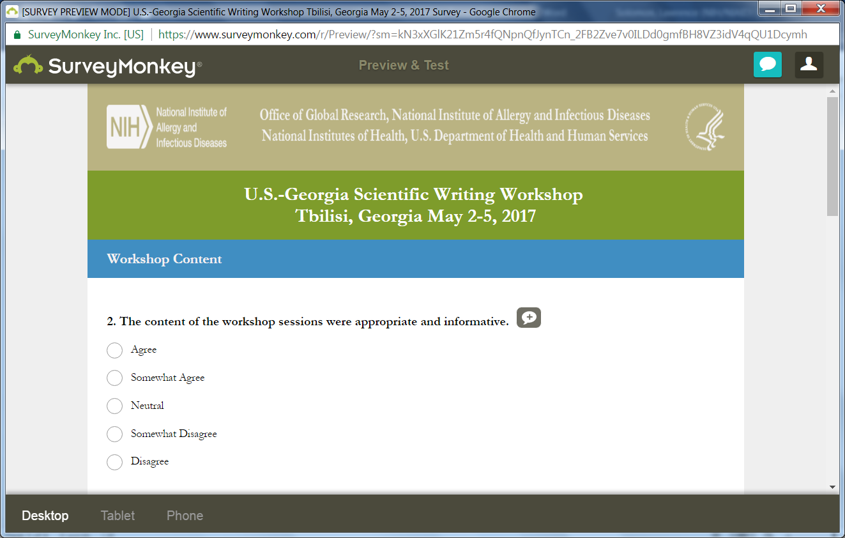The width and height of the screenshot is (845, 538).
Task: Click the Tbilisi, Georgia May 2-5, 2017 line
Action: 416,216
